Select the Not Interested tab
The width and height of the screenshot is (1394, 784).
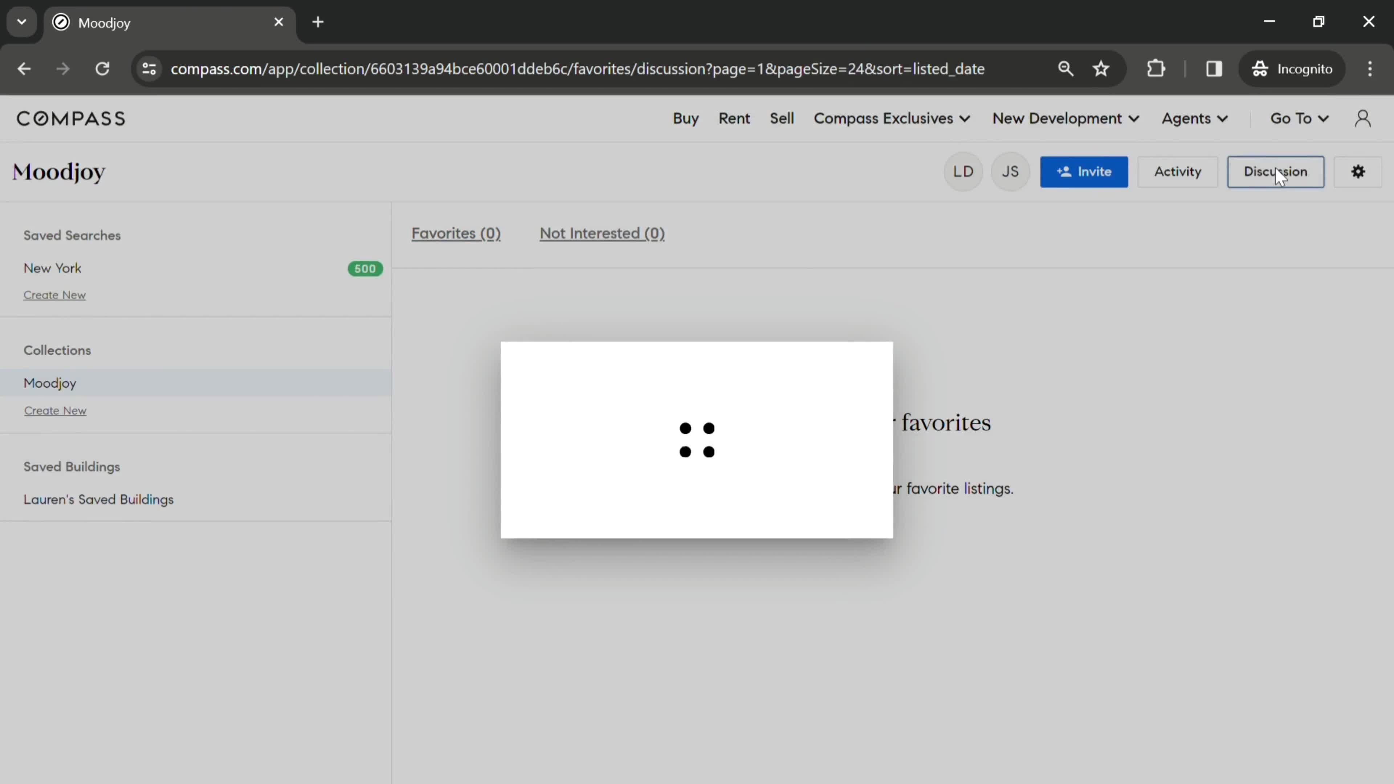[601, 233]
